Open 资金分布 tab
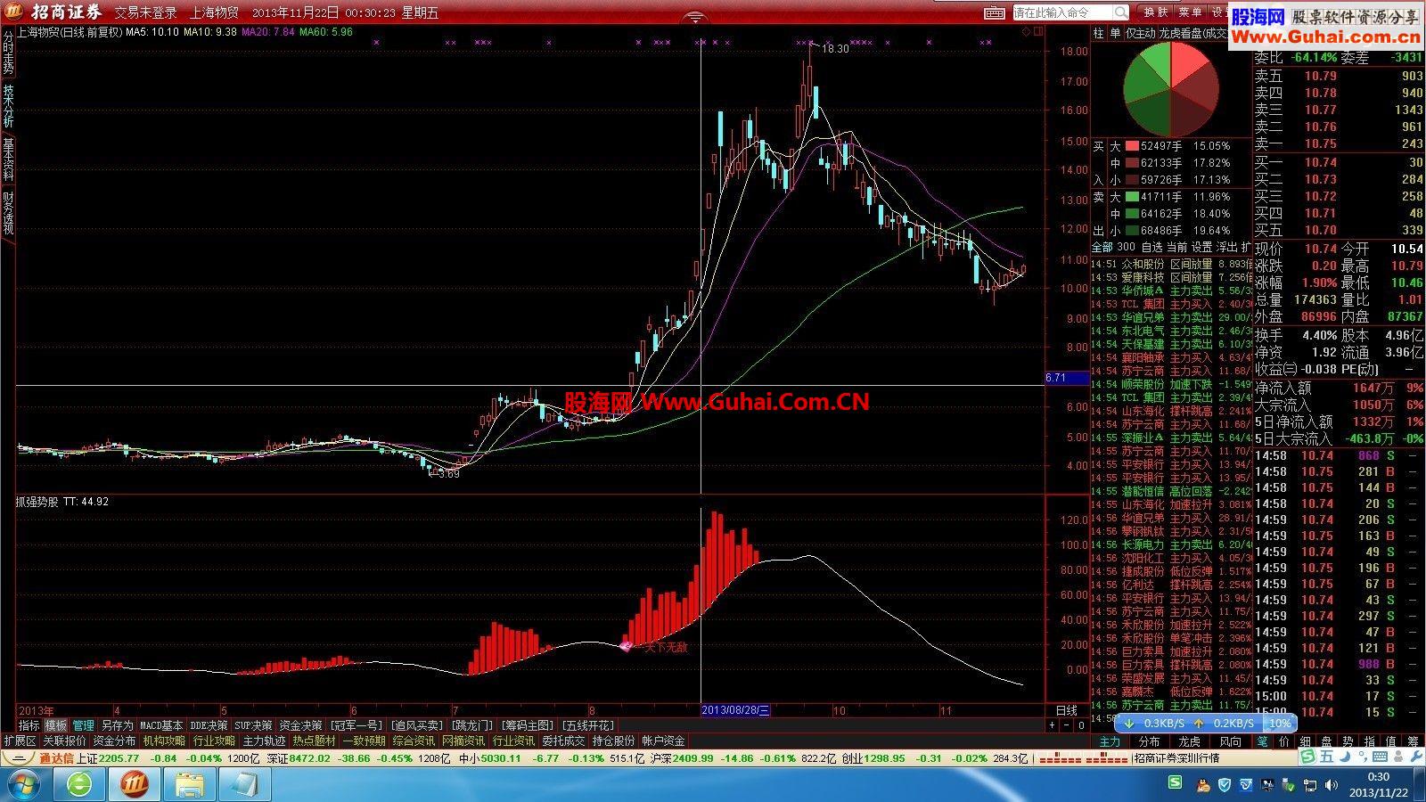The height and width of the screenshot is (802, 1426). tap(114, 741)
